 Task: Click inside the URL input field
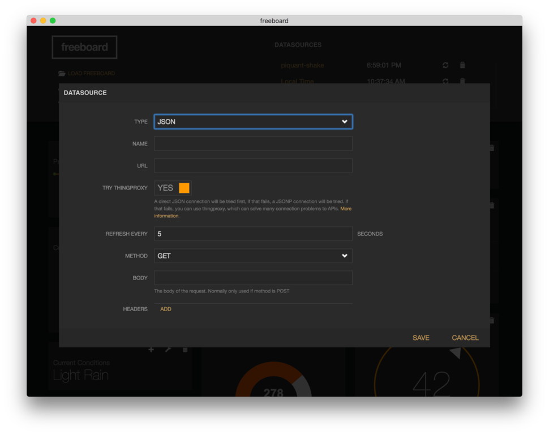(x=253, y=165)
